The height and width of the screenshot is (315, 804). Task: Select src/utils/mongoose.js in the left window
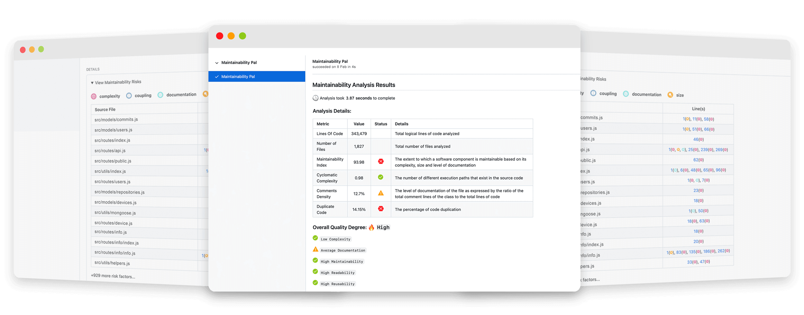pos(115,213)
